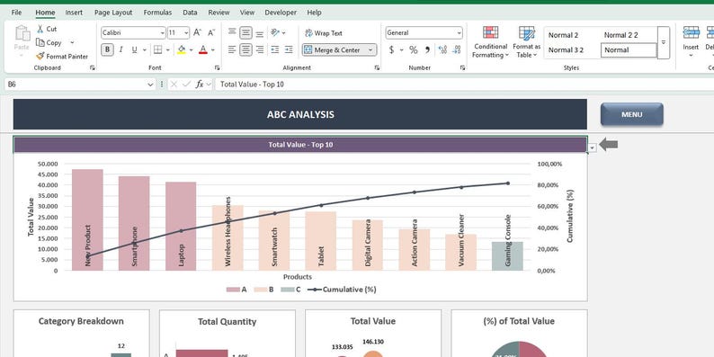Screen dimensions: 714x357
Task: Align text left
Action: click(x=232, y=49)
